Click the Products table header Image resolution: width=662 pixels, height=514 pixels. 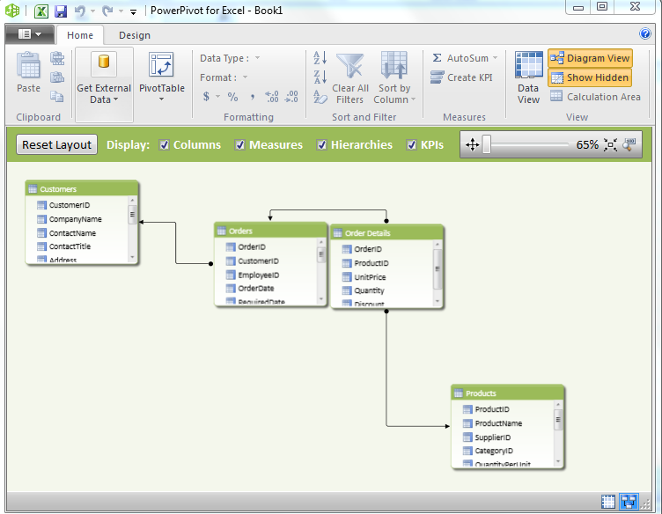coord(507,393)
